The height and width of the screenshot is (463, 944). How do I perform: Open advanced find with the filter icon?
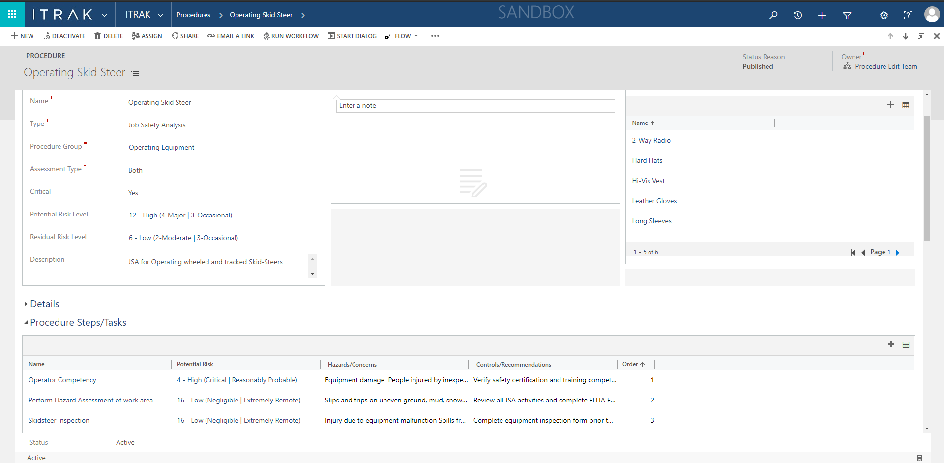[847, 15]
